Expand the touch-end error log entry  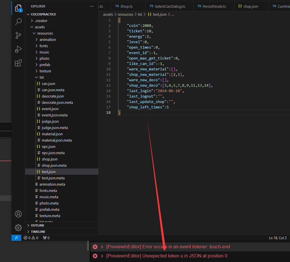coord(102,247)
